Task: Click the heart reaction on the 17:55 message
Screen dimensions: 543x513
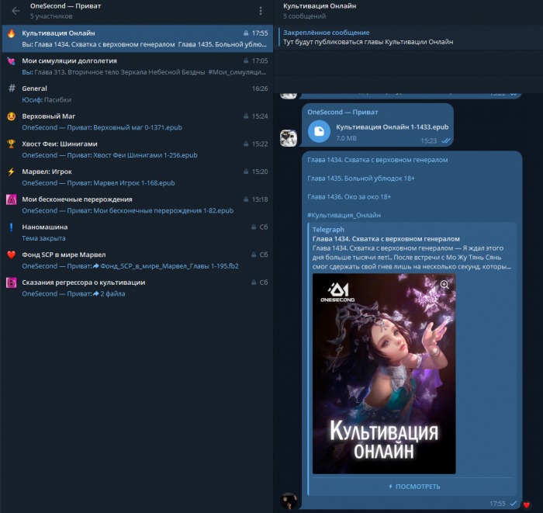Action: click(527, 504)
